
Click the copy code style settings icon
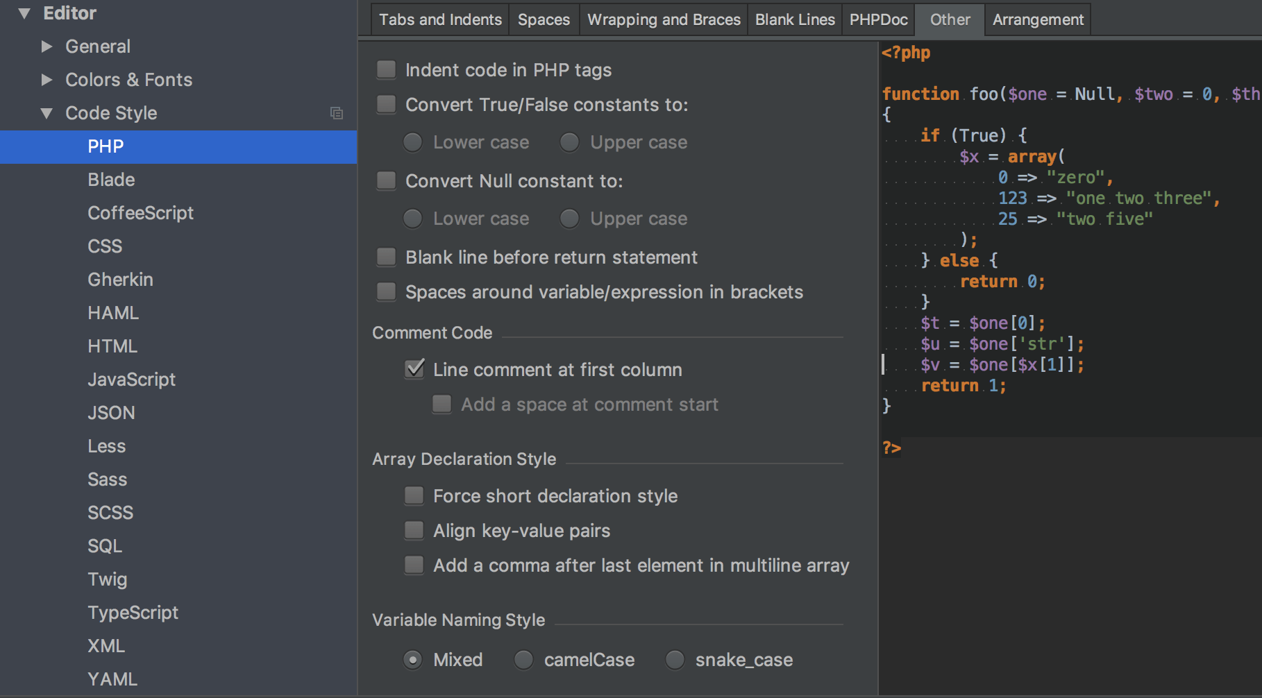[338, 113]
